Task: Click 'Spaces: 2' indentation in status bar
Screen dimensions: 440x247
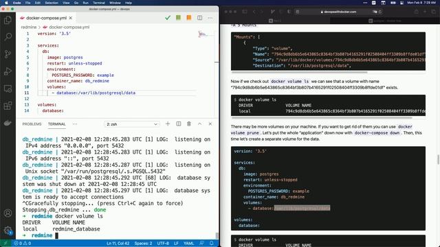Action: tap(143, 244)
